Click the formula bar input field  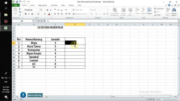(112, 21)
